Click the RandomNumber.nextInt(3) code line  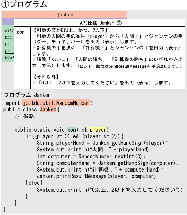click(91, 156)
